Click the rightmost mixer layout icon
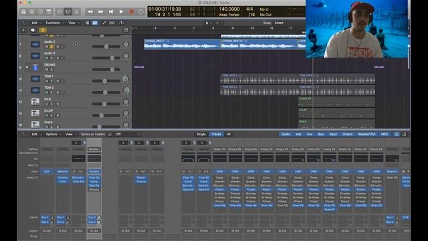 404,134
